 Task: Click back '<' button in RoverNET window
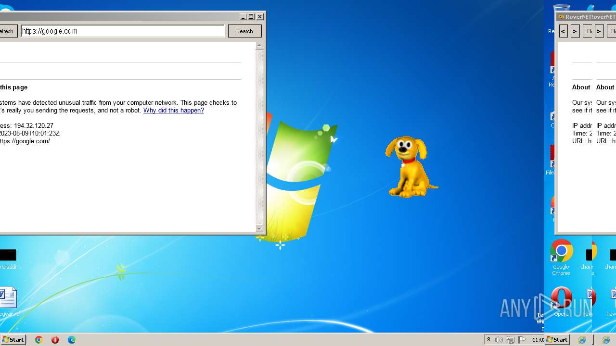[563, 31]
